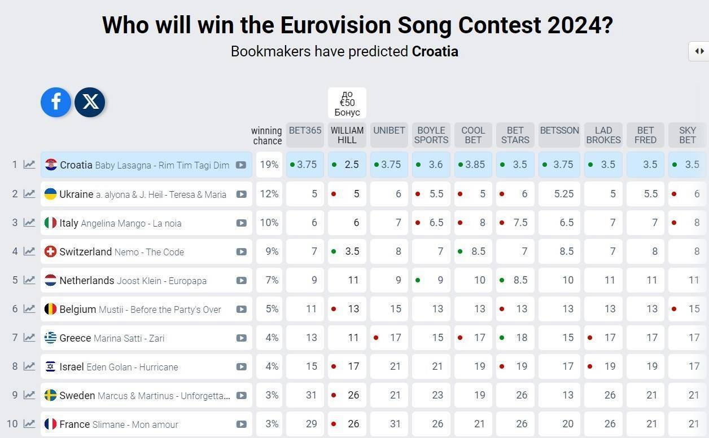Image resolution: width=709 pixels, height=438 pixels.
Task: Click the €50 bonus offer badge
Action: (347, 103)
